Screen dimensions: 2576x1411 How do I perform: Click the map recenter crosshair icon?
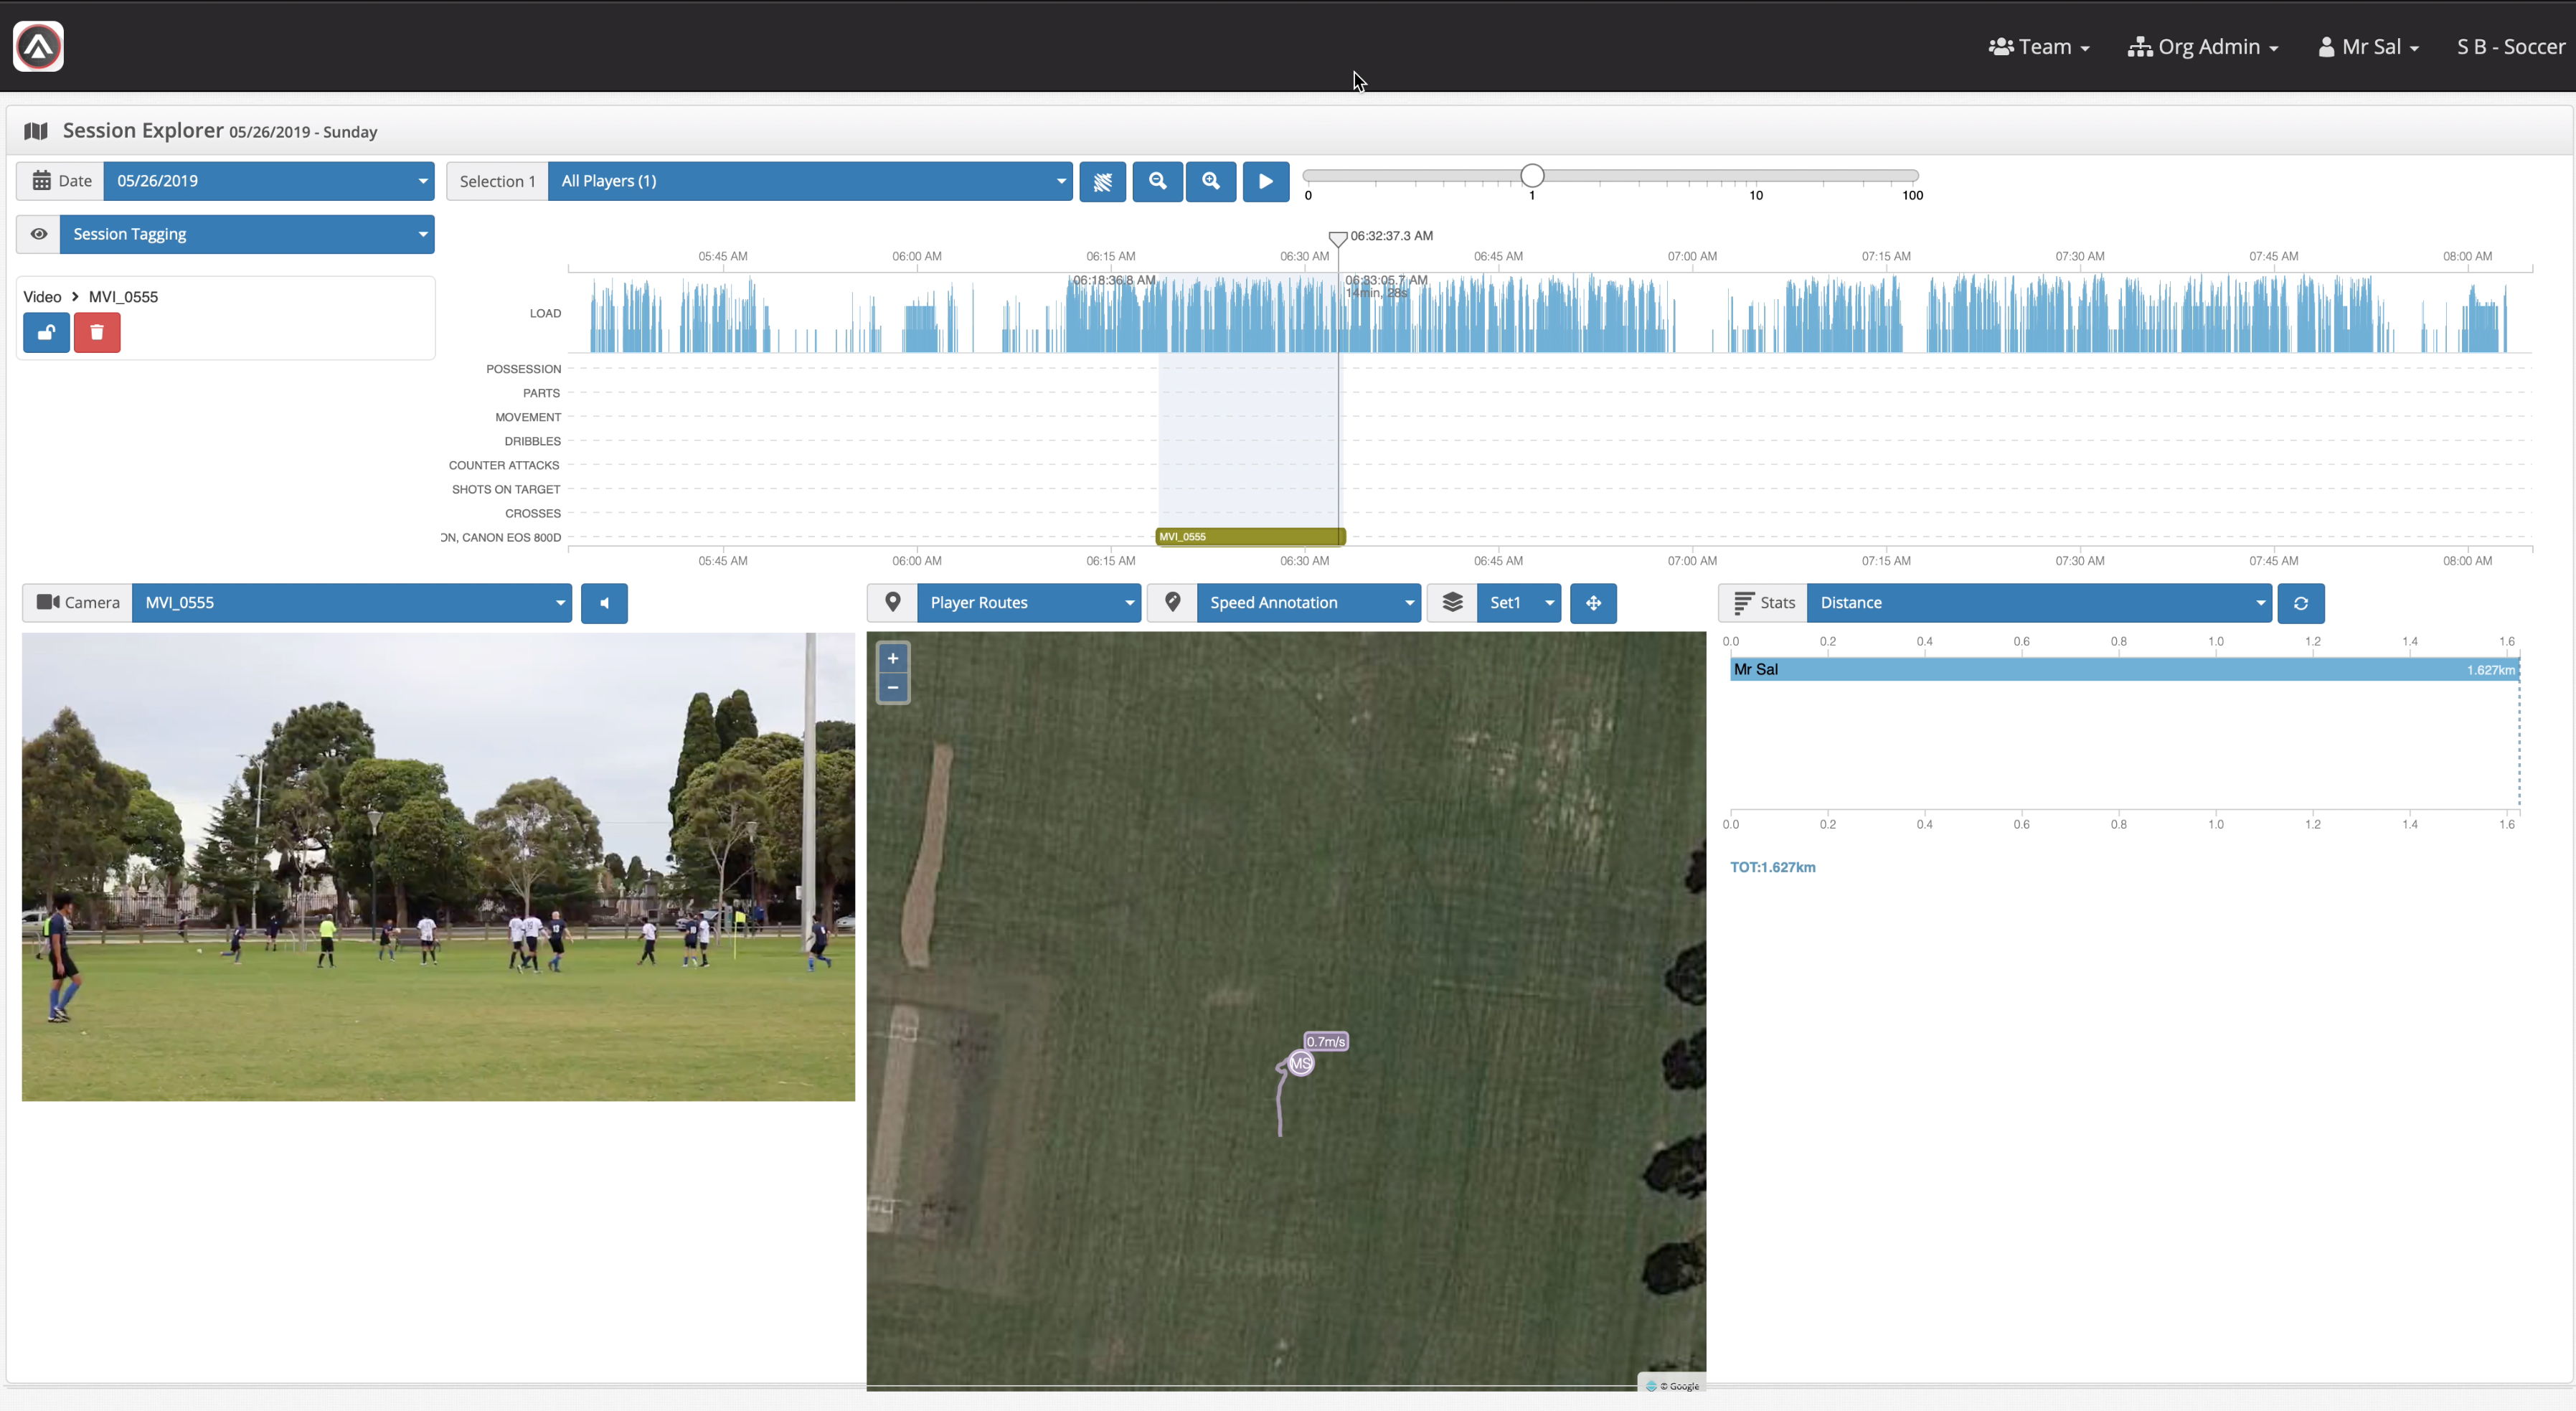pos(1593,603)
